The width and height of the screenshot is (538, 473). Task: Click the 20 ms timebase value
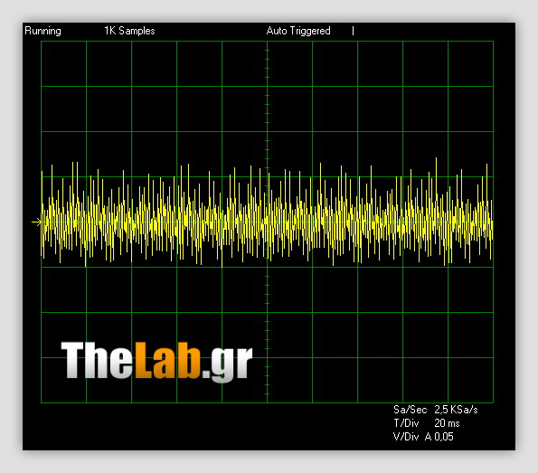[x=447, y=423]
